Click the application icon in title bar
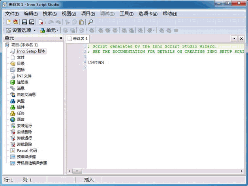 pyautogui.click(x=4, y=5)
